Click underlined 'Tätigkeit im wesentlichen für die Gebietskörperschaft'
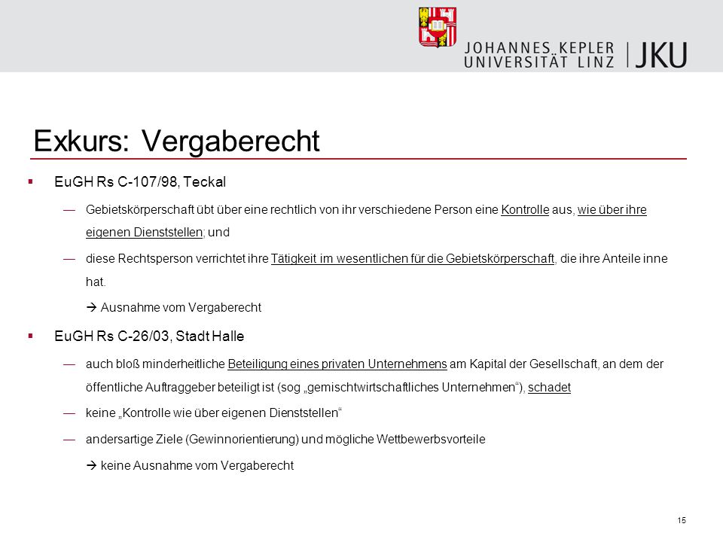Viewport: 723px width, 542px height. pyautogui.click(x=412, y=258)
